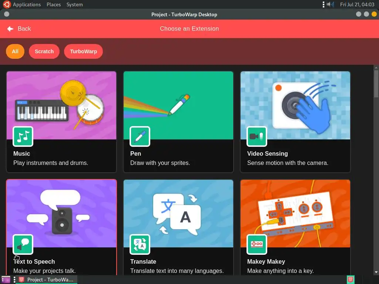Click the "Music" title text

click(22, 153)
